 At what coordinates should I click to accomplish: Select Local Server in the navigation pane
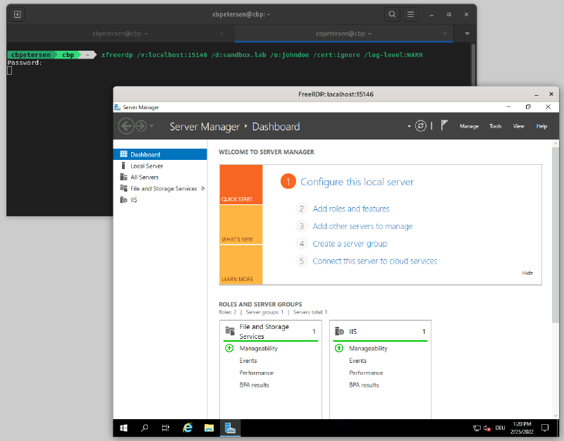pyautogui.click(x=147, y=166)
